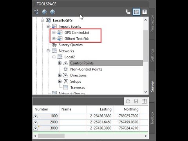Select the Survey tab
This screenshot has width=188, height=141.
(152, 87)
